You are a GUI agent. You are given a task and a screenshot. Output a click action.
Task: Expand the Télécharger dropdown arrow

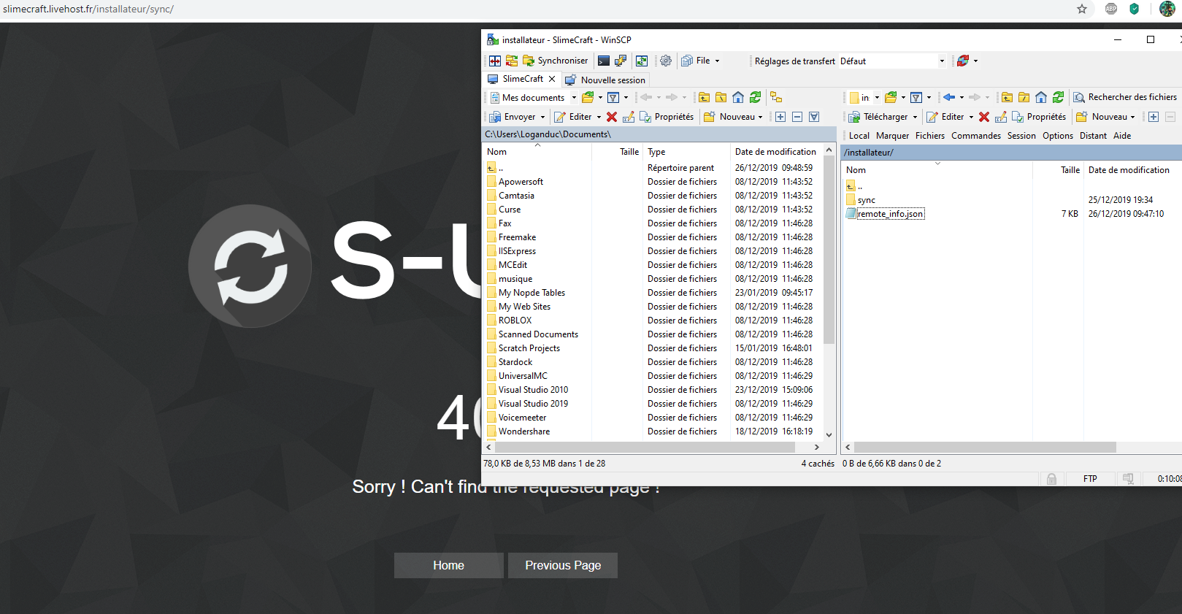[x=915, y=117]
